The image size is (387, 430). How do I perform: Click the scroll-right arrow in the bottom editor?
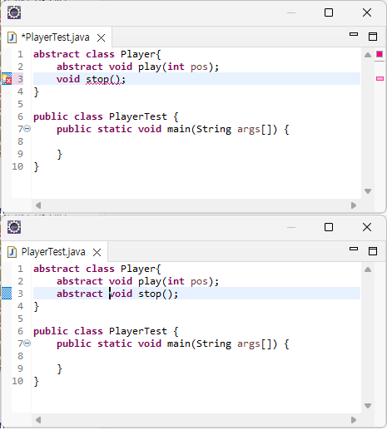(x=354, y=420)
